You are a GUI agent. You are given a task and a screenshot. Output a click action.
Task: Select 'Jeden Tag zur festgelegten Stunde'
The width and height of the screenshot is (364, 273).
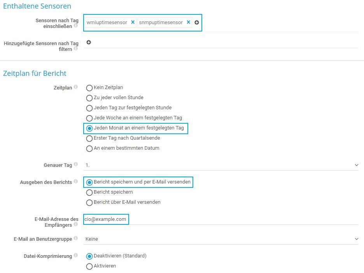[89, 108]
